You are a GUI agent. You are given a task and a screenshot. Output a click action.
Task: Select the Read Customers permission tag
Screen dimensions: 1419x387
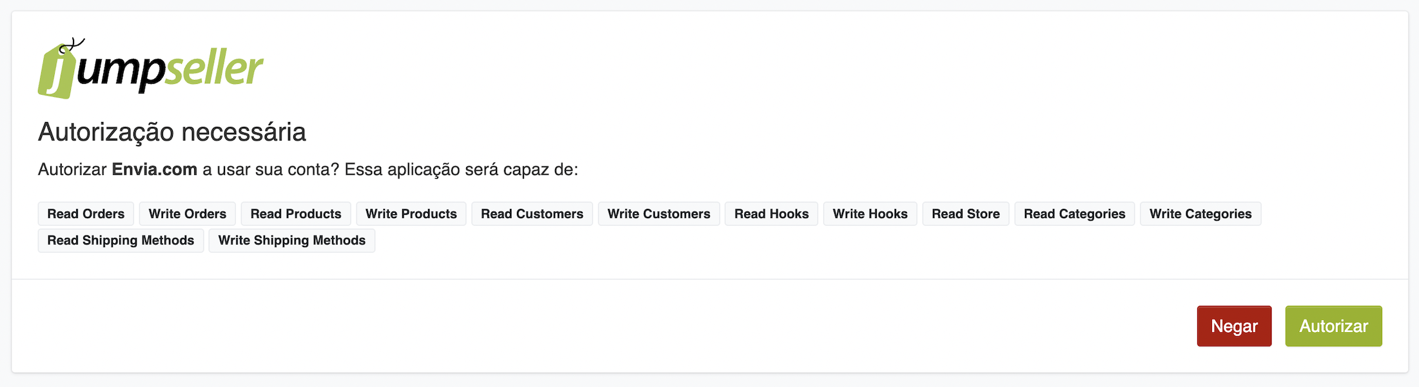tap(532, 214)
